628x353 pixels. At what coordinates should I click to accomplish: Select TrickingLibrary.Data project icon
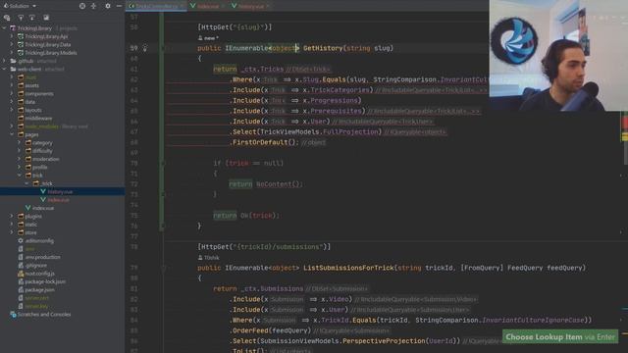pyautogui.click(x=21, y=44)
